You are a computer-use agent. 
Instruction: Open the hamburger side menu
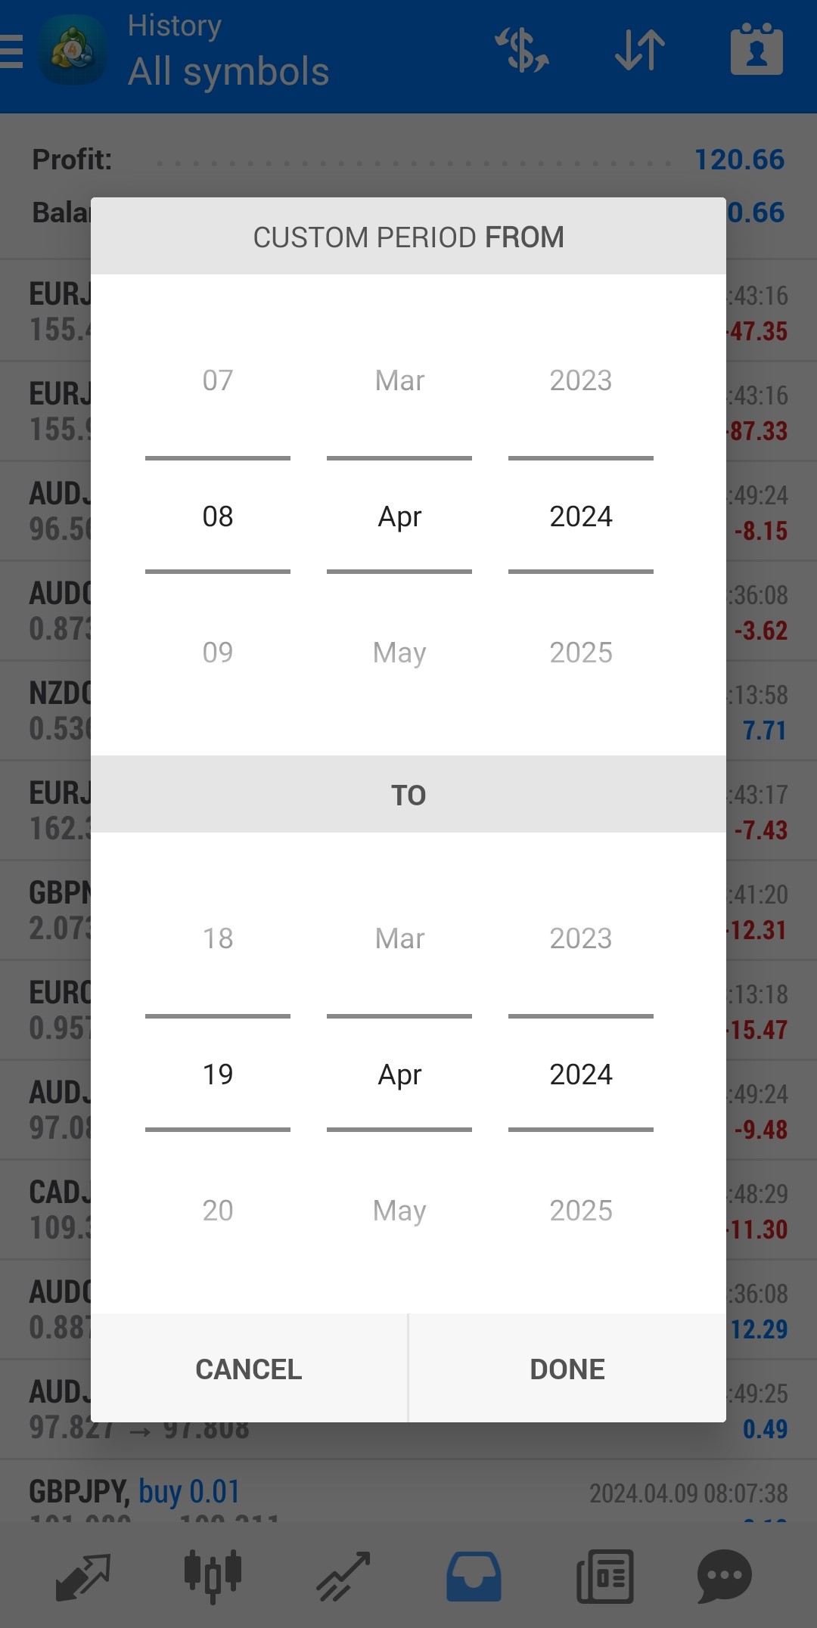pyautogui.click(x=12, y=51)
